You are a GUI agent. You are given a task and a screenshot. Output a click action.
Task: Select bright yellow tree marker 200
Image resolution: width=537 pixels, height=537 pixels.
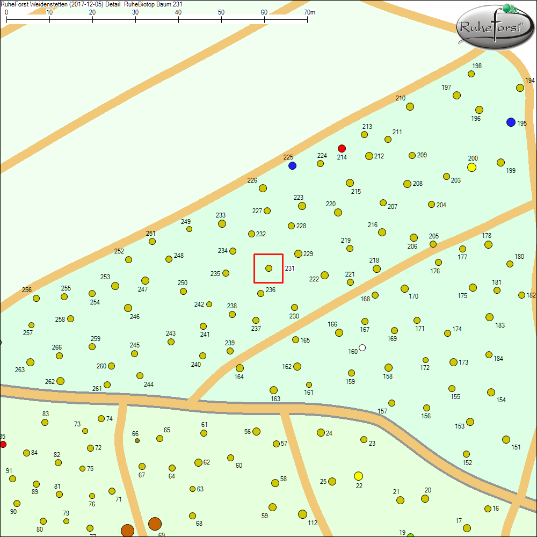pos(472,167)
